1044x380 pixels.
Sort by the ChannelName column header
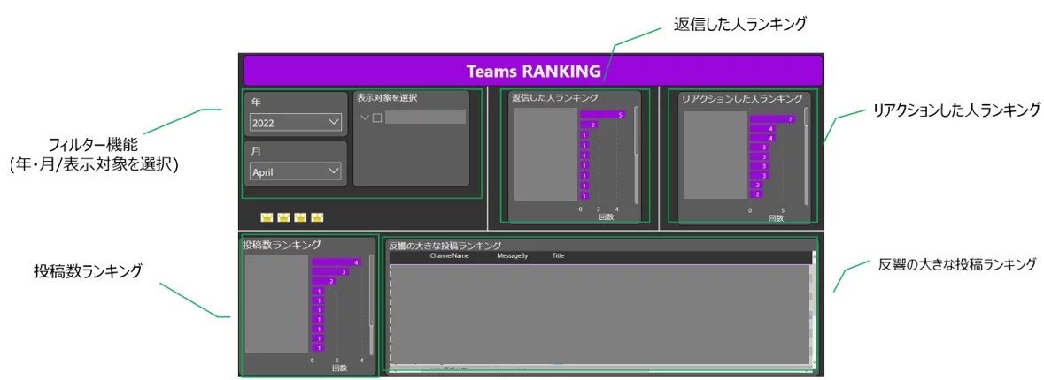450,255
